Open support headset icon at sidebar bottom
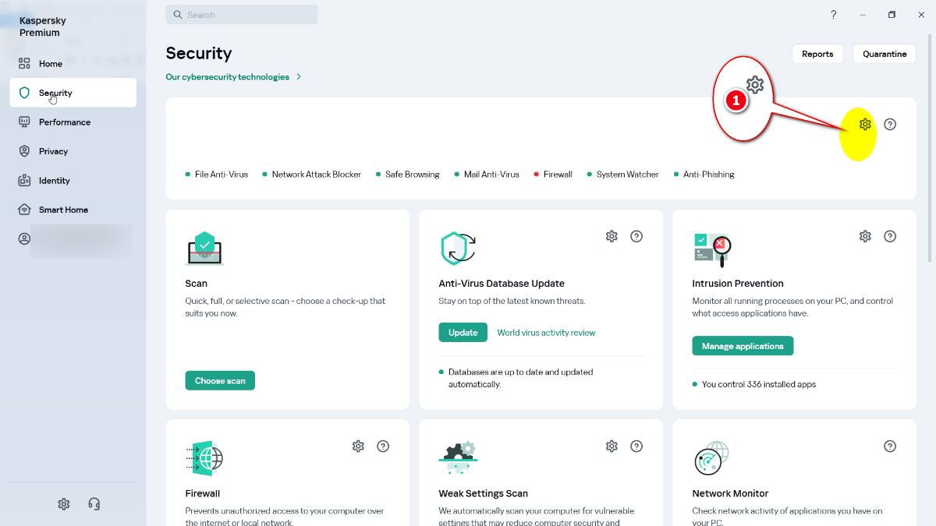The width and height of the screenshot is (936, 526). 94,504
